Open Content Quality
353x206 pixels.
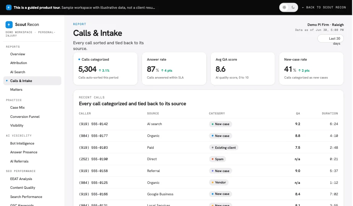tap(23, 188)
